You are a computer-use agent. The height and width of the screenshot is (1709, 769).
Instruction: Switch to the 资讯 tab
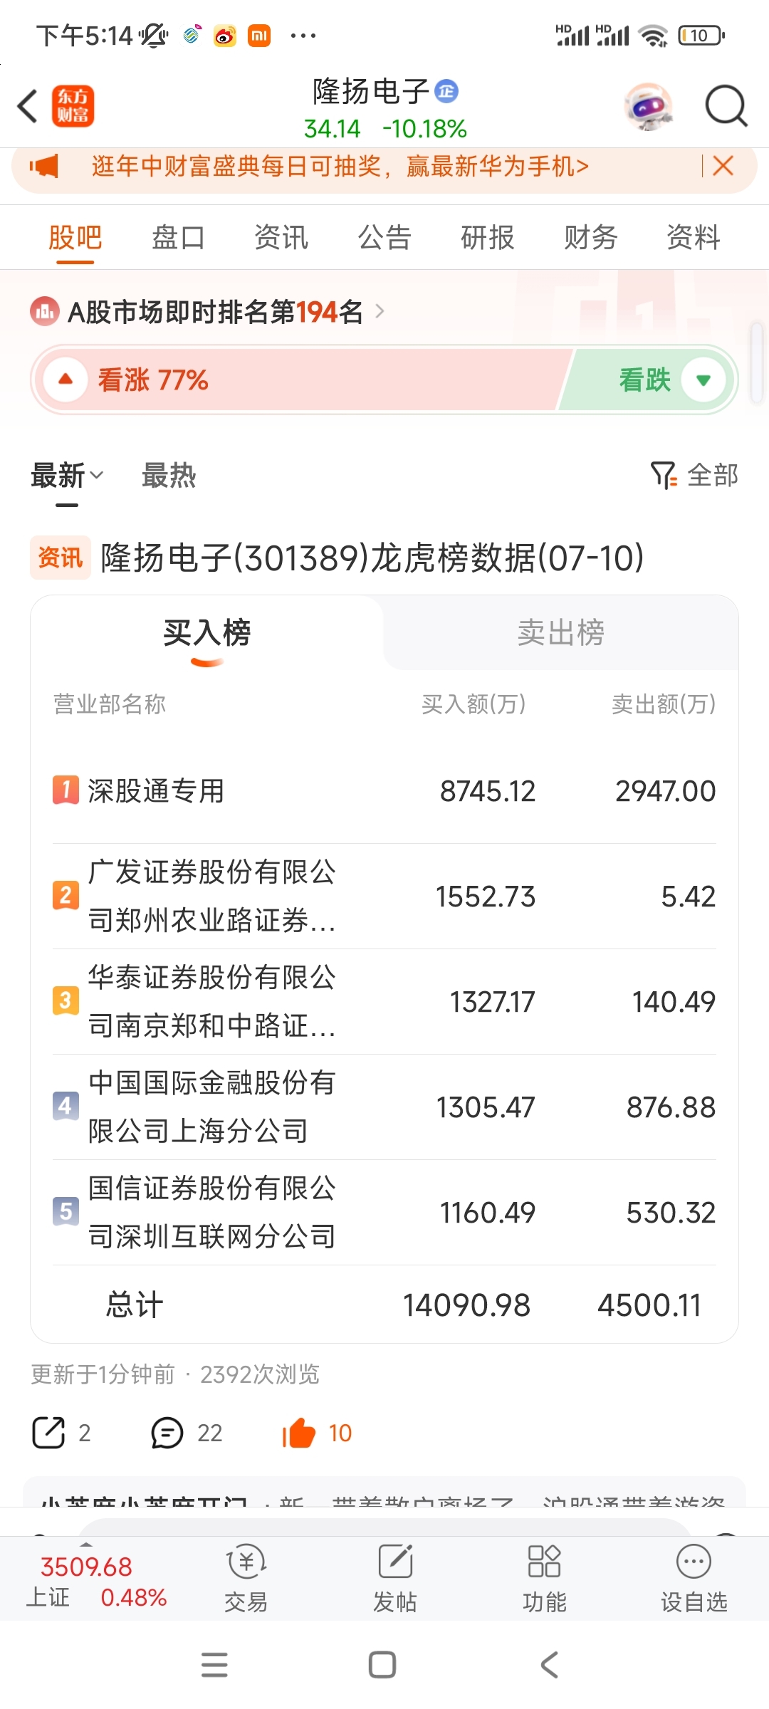point(281,237)
